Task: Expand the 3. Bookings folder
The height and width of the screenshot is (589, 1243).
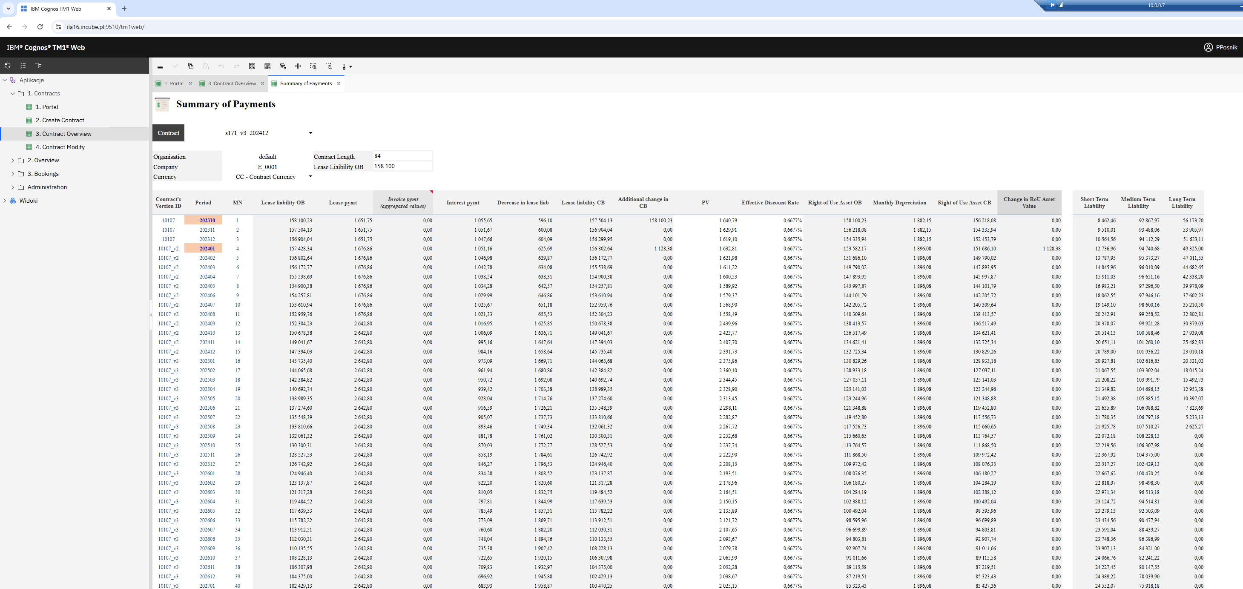Action: [x=12, y=174]
